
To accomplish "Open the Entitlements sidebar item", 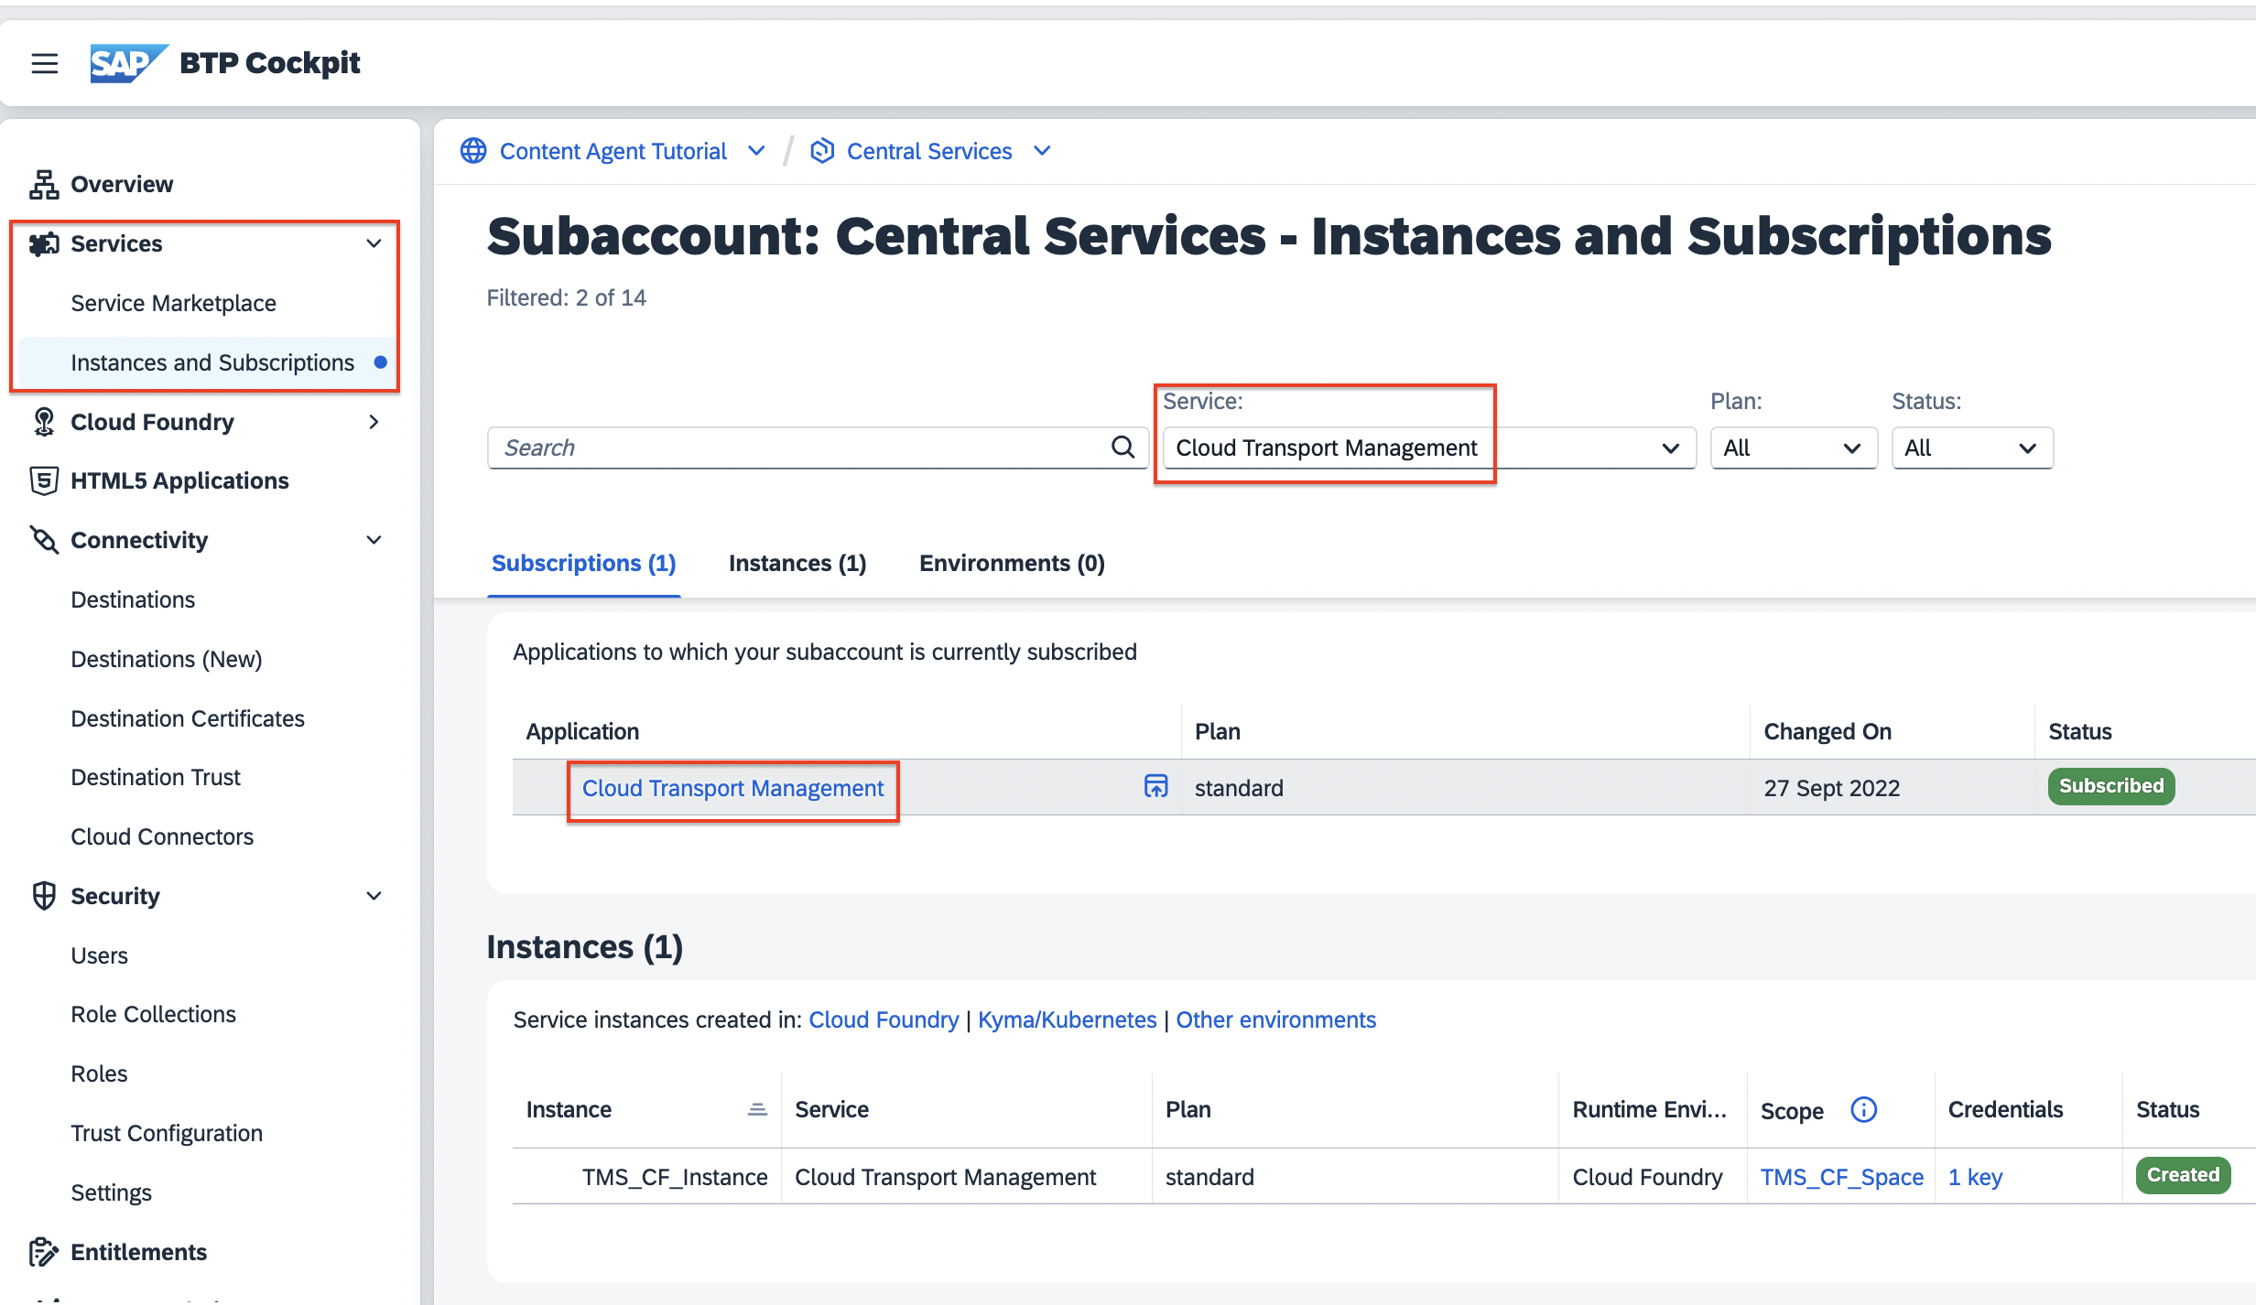I will point(139,1252).
